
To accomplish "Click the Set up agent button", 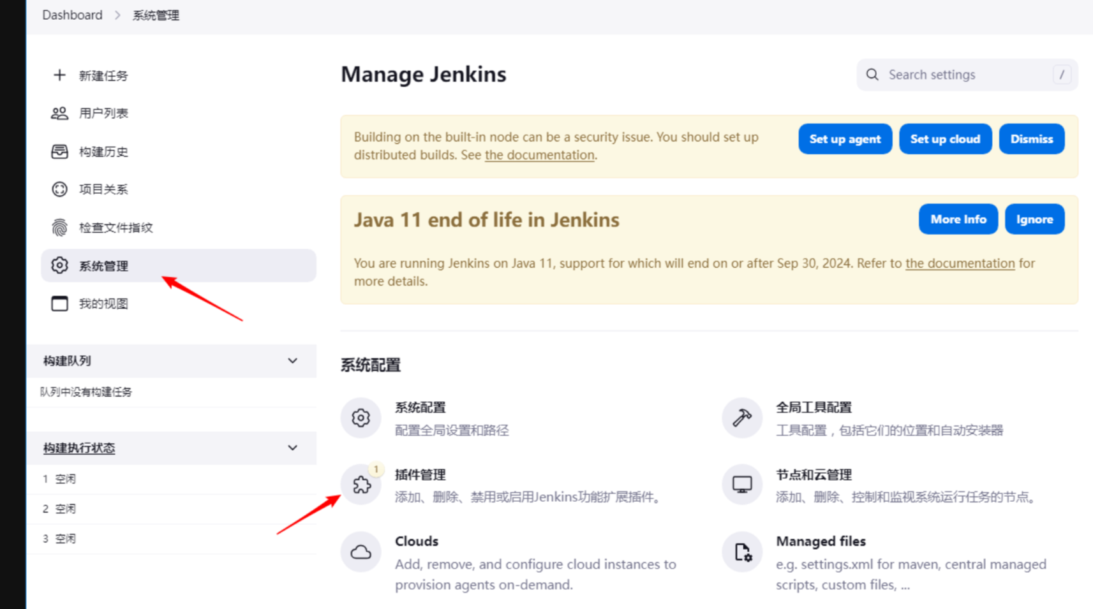I will [845, 139].
